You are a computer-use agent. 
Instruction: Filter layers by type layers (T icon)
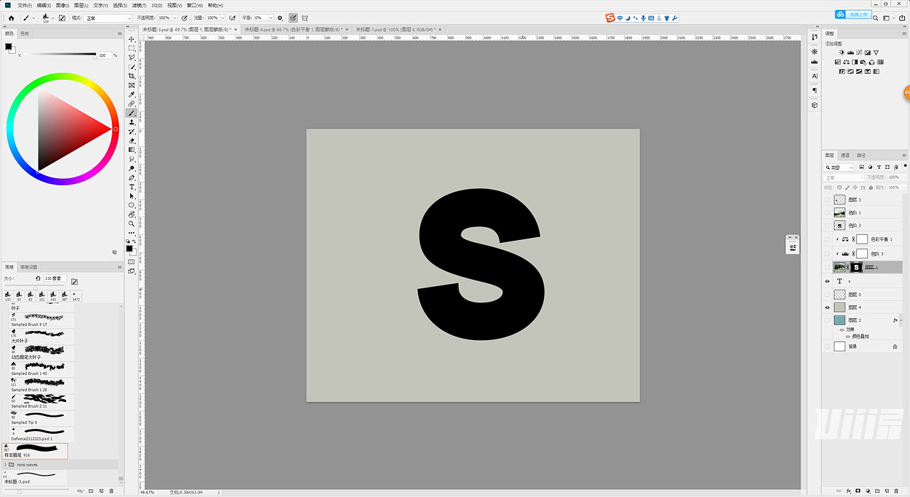(x=877, y=168)
